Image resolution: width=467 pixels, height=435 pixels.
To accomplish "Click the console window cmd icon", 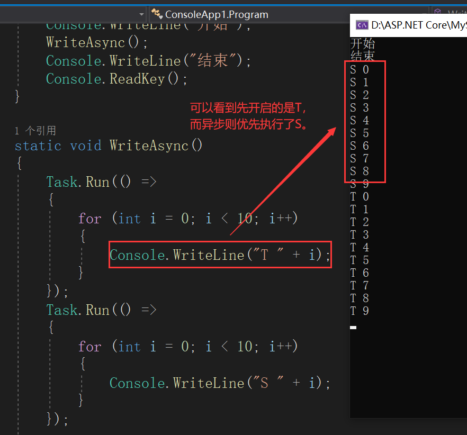I will pos(362,25).
